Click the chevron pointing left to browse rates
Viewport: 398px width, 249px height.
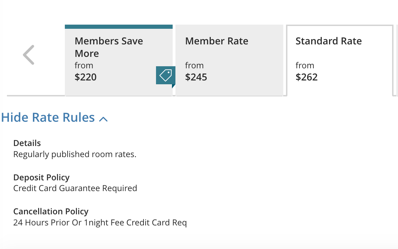pyautogui.click(x=28, y=54)
